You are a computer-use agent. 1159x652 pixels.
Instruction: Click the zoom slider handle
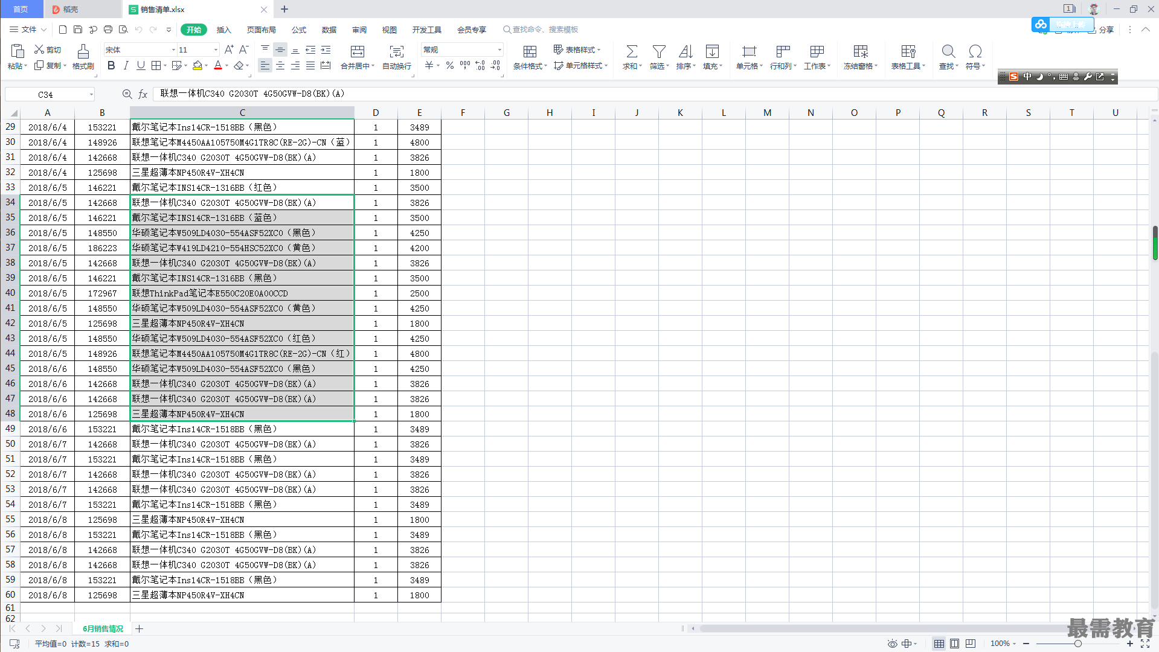coord(1078,644)
